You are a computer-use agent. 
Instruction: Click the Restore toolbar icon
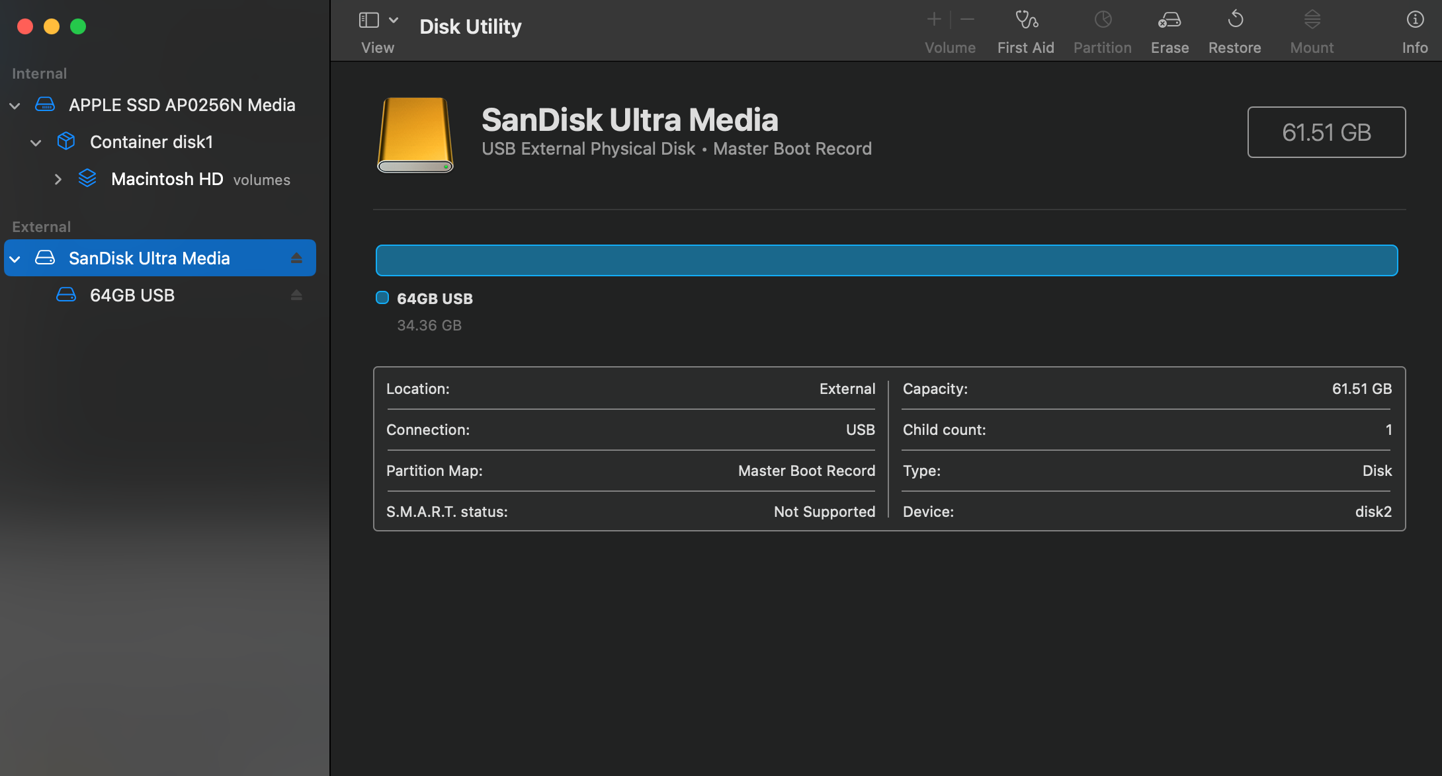click(1234, 20)
